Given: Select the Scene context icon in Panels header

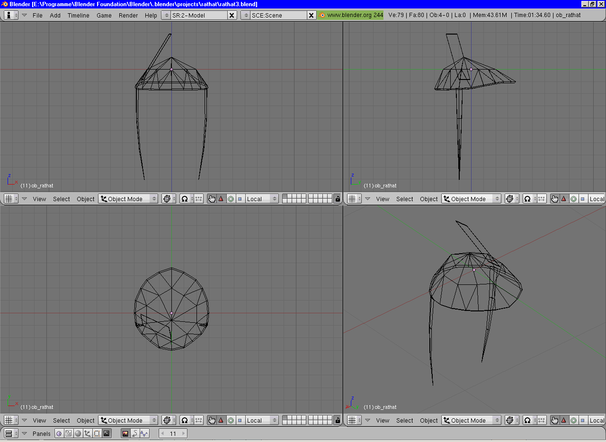Looking at the screenshot, I should click(107, 433).
